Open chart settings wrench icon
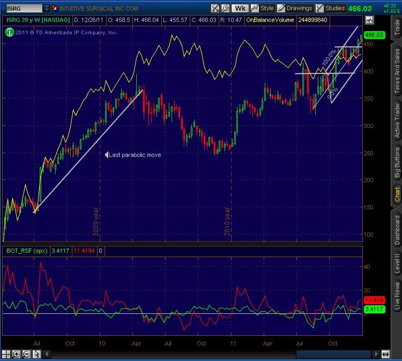The height and width of the screenshot is (361, 402). [225, 9]
